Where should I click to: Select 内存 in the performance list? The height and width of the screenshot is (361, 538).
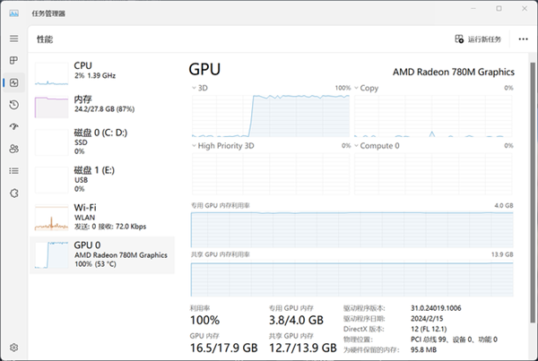[x=103, y=104]
